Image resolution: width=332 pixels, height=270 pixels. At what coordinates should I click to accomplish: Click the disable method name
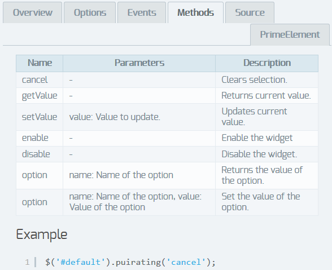[36, 154]
